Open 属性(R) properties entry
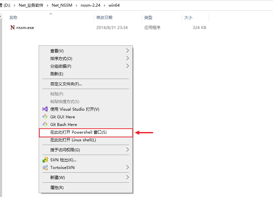The height and width of the screenshot is (197, 273). point(85,188)
